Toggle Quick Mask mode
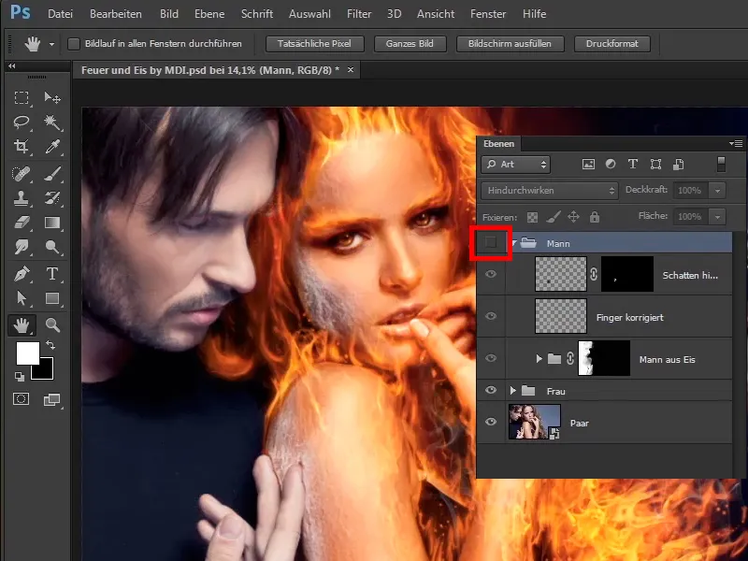 22,399
